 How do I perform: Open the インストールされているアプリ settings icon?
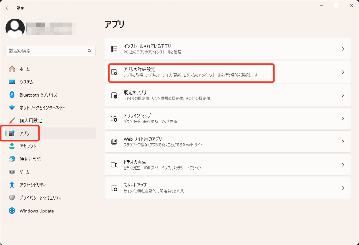[x=113, y=49]
